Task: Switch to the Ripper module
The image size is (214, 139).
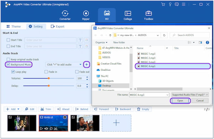Action: [86, 15]
